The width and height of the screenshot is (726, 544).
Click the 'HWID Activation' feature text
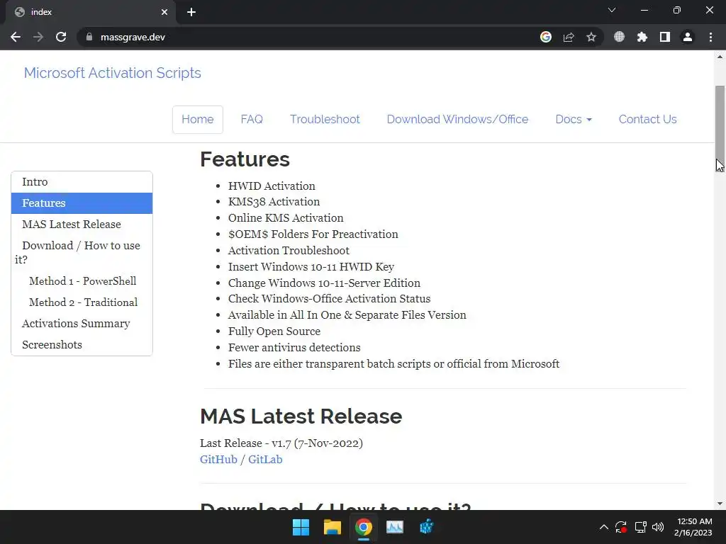[x=272, y=186]
